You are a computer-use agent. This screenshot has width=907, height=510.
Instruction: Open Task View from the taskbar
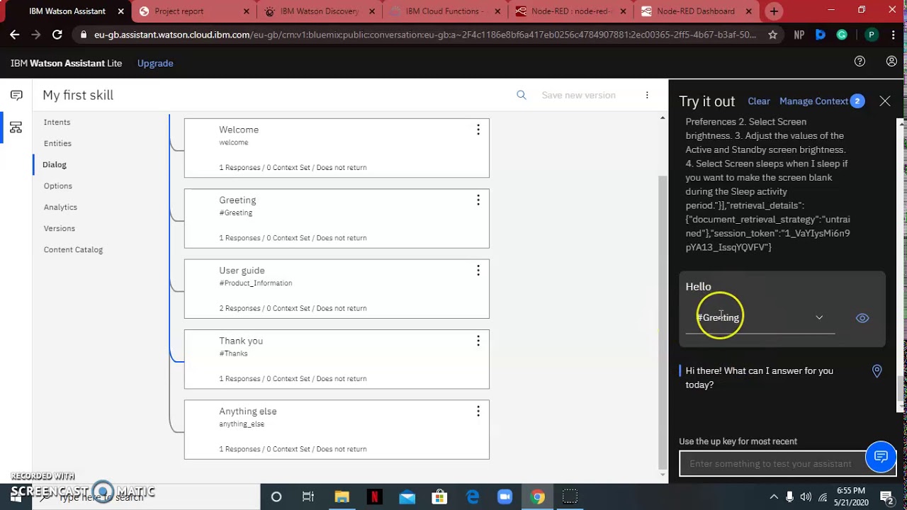[308, 497]
